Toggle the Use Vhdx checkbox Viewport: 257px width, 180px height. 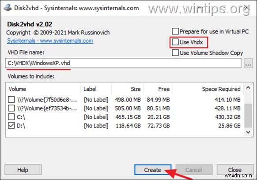[x=175, y=42]
